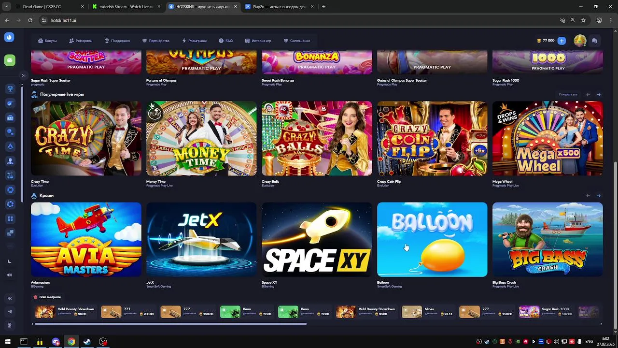Click the Sugar Rush Super Scatter title
The width and height of the screenshot is (618, 348).
[x=51, y=80]
